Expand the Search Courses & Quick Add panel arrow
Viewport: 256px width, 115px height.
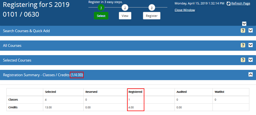250,31
